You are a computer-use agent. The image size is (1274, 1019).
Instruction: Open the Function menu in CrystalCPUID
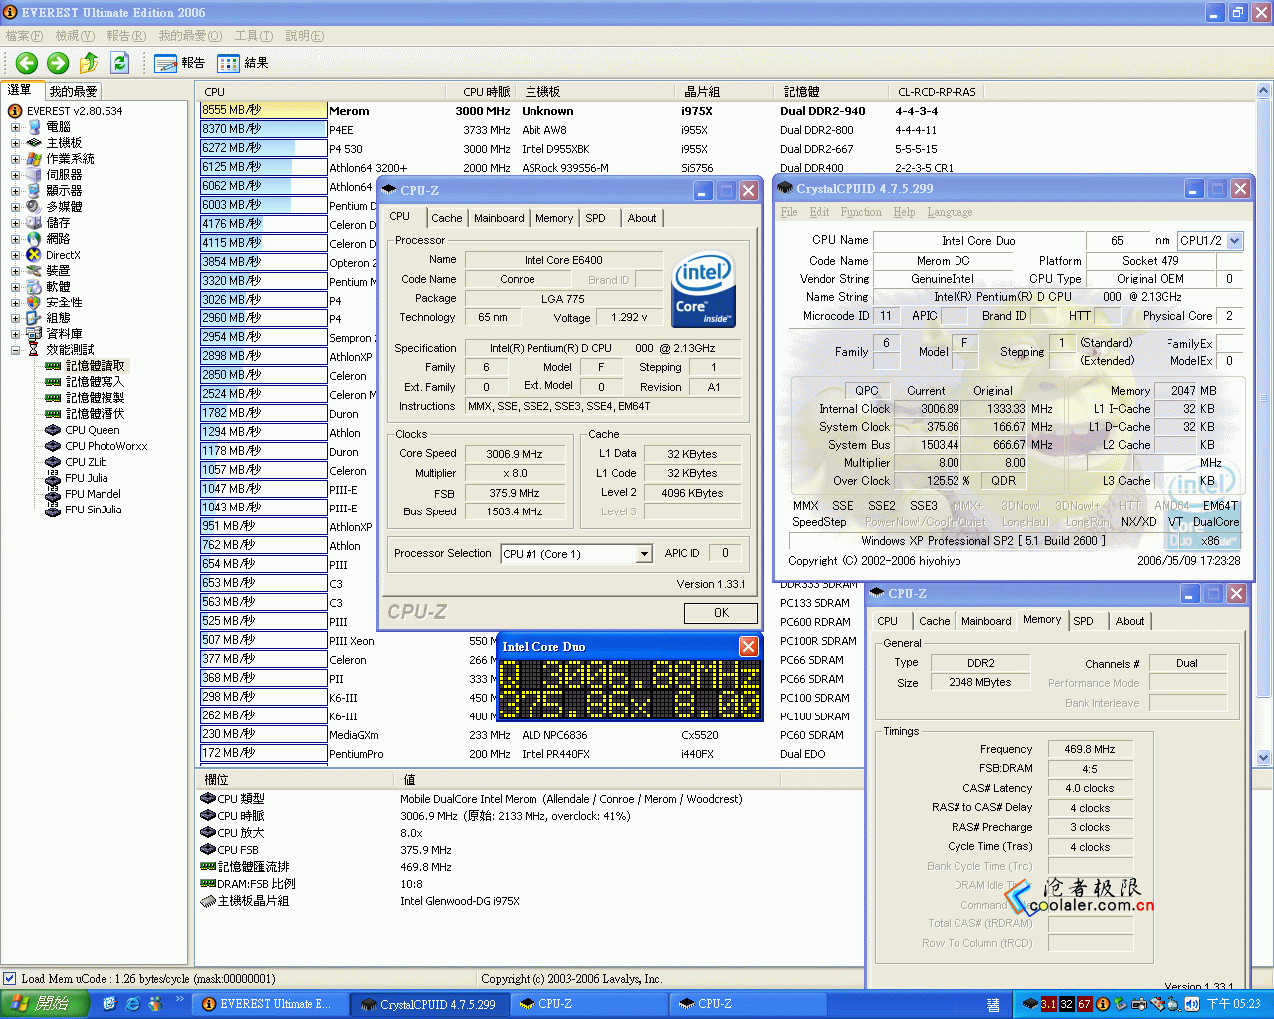pos(861,212)
